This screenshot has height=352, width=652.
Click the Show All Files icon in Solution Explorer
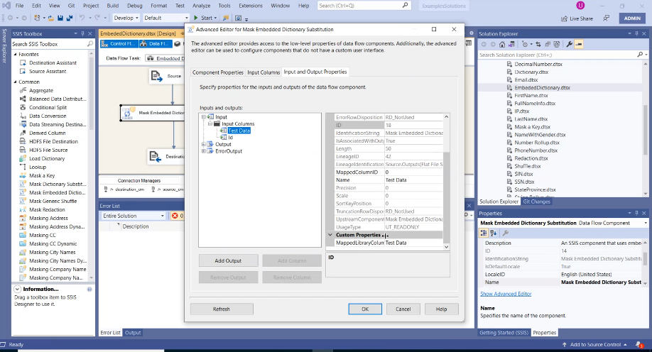click(x=557, y=44)
